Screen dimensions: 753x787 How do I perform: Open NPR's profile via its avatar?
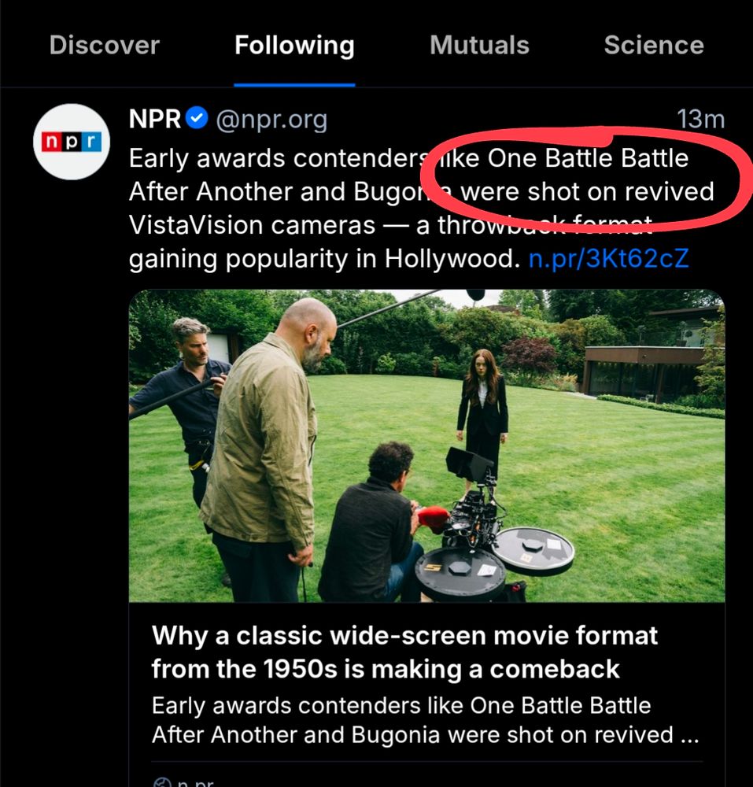(72, 142)
